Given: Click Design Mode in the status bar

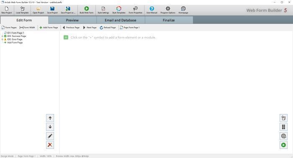Looking at the screenshot, I should point(7,156).
